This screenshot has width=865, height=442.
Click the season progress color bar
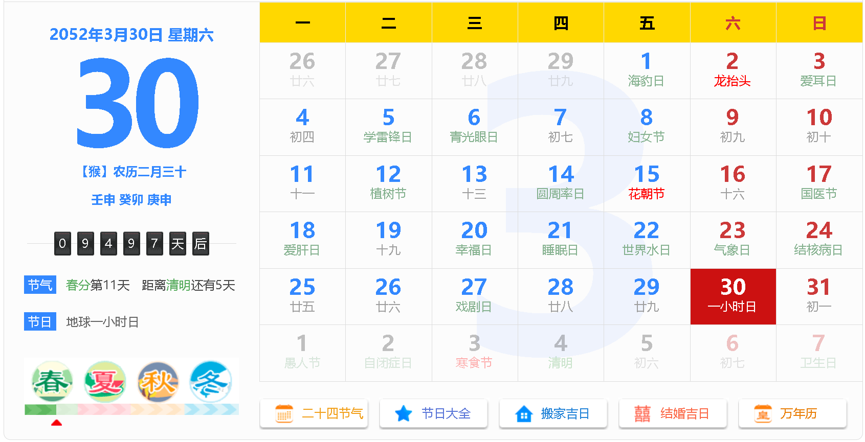pos(131,409)
